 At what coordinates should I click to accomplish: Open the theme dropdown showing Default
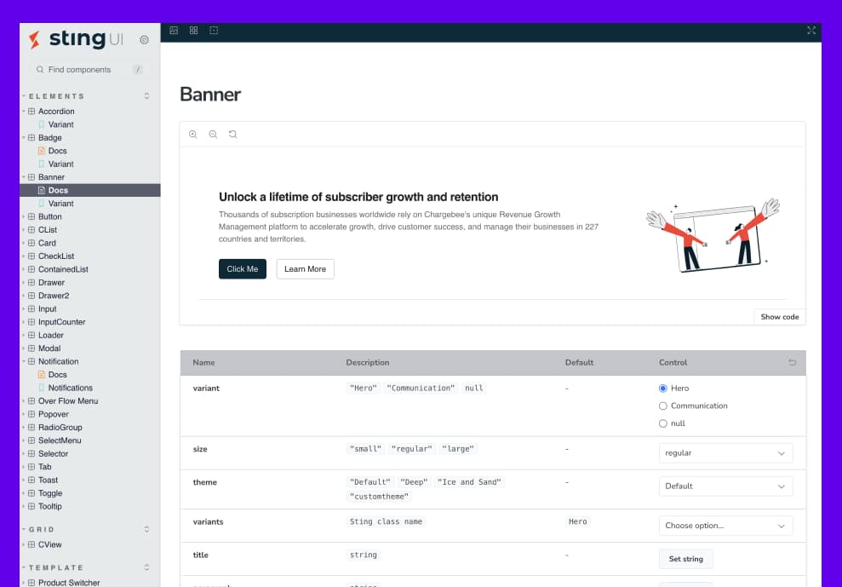(x=725, y=486)
